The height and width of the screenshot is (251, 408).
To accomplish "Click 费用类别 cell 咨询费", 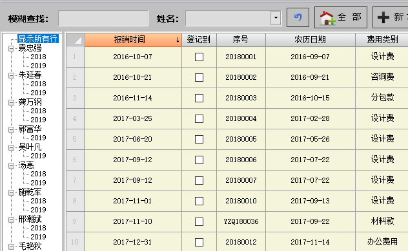I will [382, 77].
